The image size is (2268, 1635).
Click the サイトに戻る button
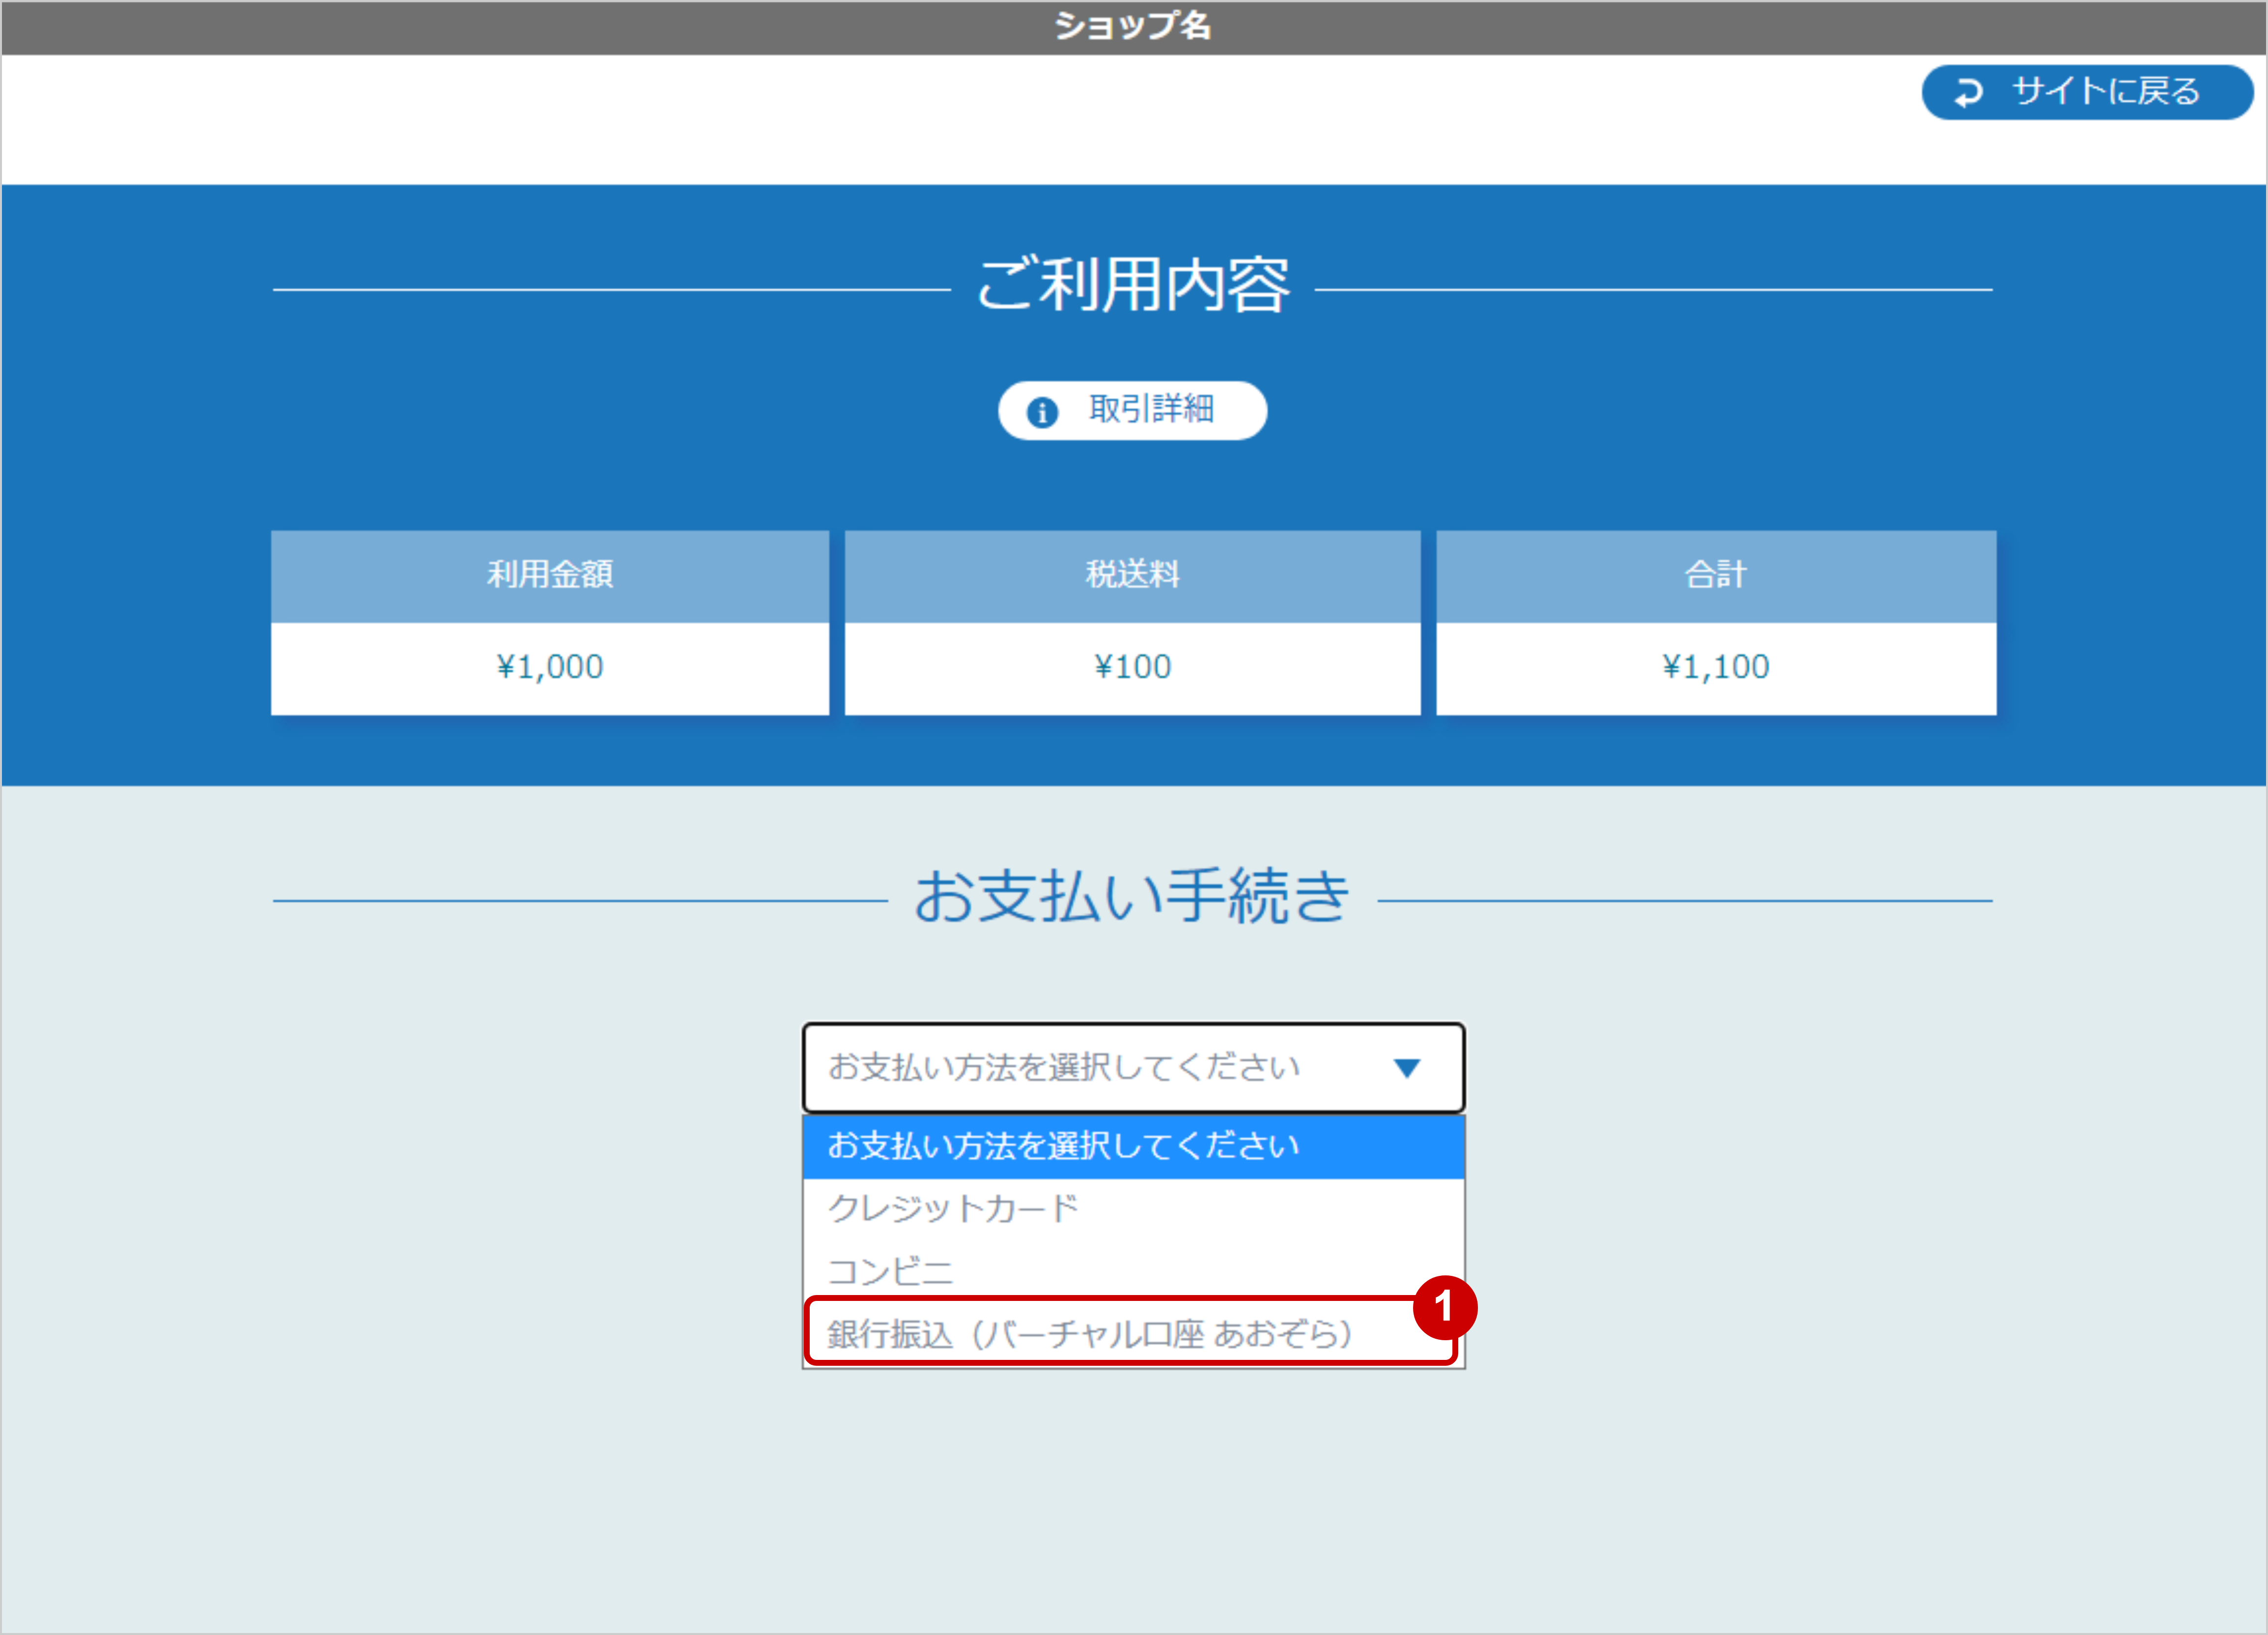pyautogui.click(x=2086, y=92)
